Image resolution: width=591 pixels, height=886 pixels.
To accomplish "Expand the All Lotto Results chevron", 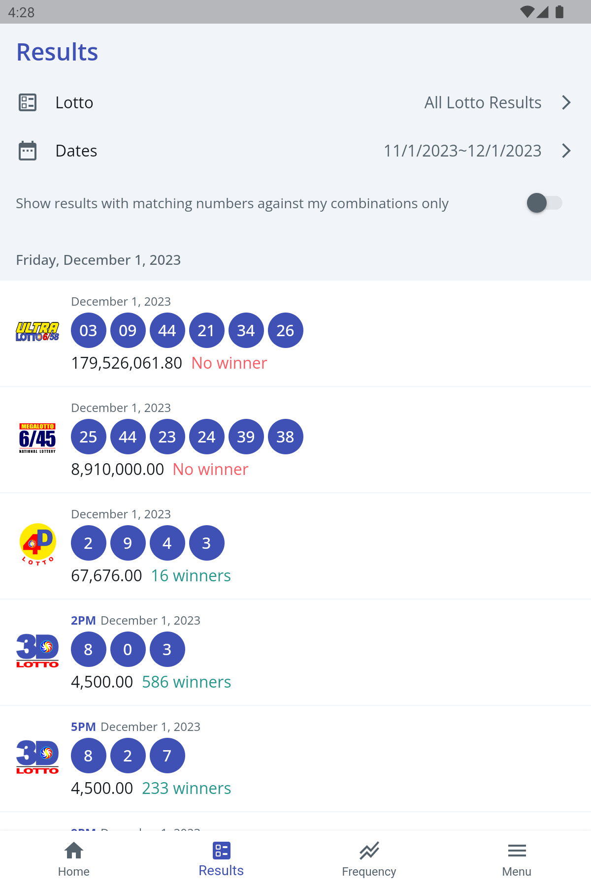I will coord(566,102).
